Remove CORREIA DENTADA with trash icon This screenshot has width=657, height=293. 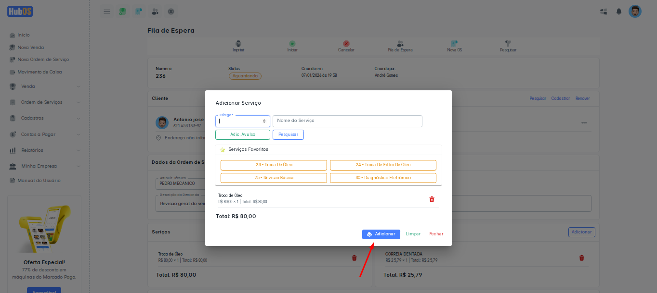pos(581,258)
